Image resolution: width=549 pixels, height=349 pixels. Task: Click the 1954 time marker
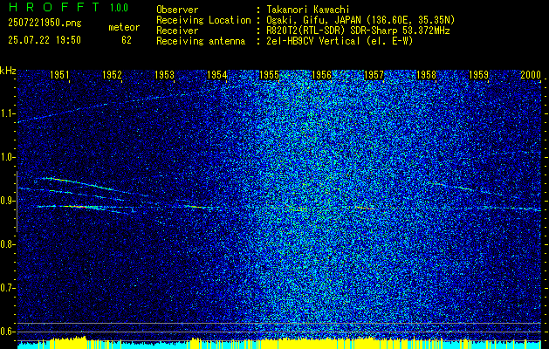pos(217,74)
